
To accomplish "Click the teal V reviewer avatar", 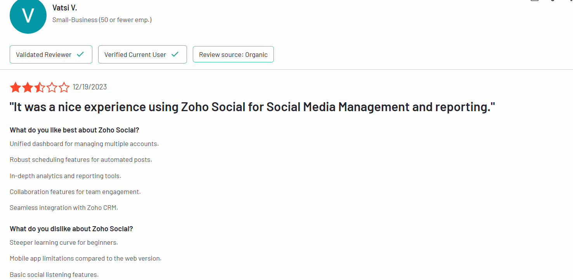I will (28, 15).
